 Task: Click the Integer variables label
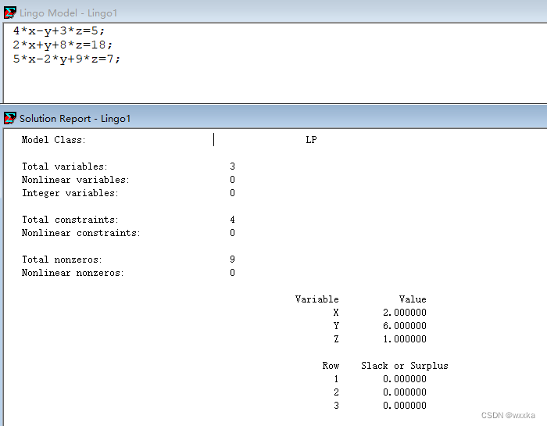70,193
